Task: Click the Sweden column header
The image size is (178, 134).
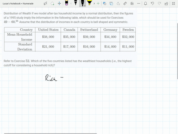Action: [x=128, y=30]
